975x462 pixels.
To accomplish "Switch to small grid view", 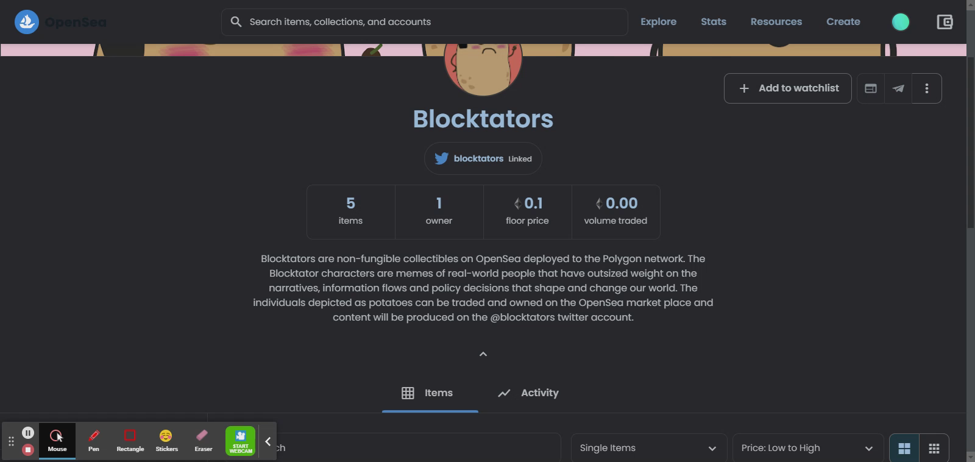I will (x=934, y=449).
